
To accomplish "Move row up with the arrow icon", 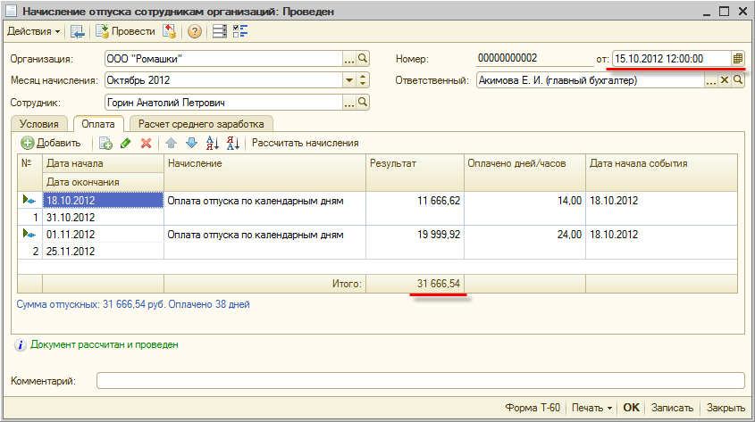I will (x=171, y=143).
